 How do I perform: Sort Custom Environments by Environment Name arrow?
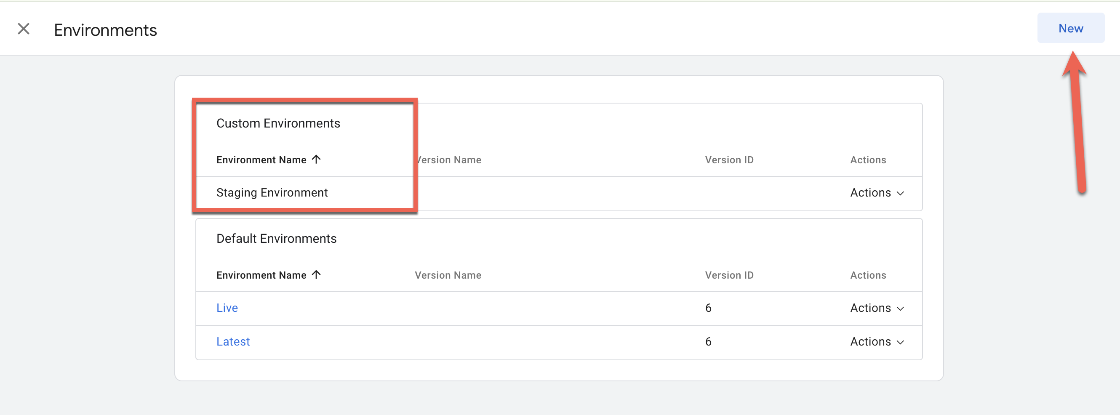[x=317, y=160]
